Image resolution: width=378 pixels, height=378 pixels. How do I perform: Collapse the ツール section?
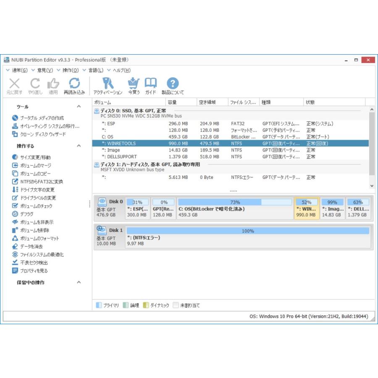tap(79, 106)
